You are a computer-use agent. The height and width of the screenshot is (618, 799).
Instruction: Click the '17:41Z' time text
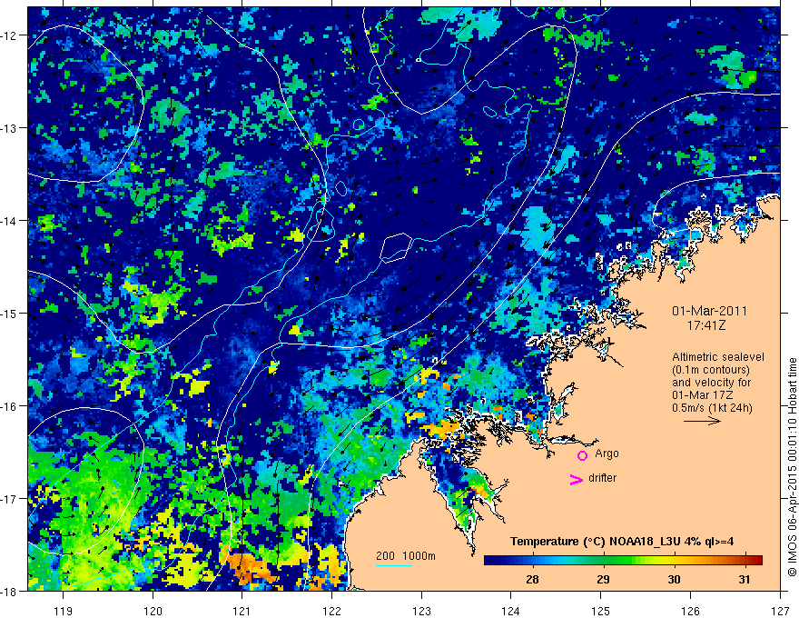coord(705,325)
